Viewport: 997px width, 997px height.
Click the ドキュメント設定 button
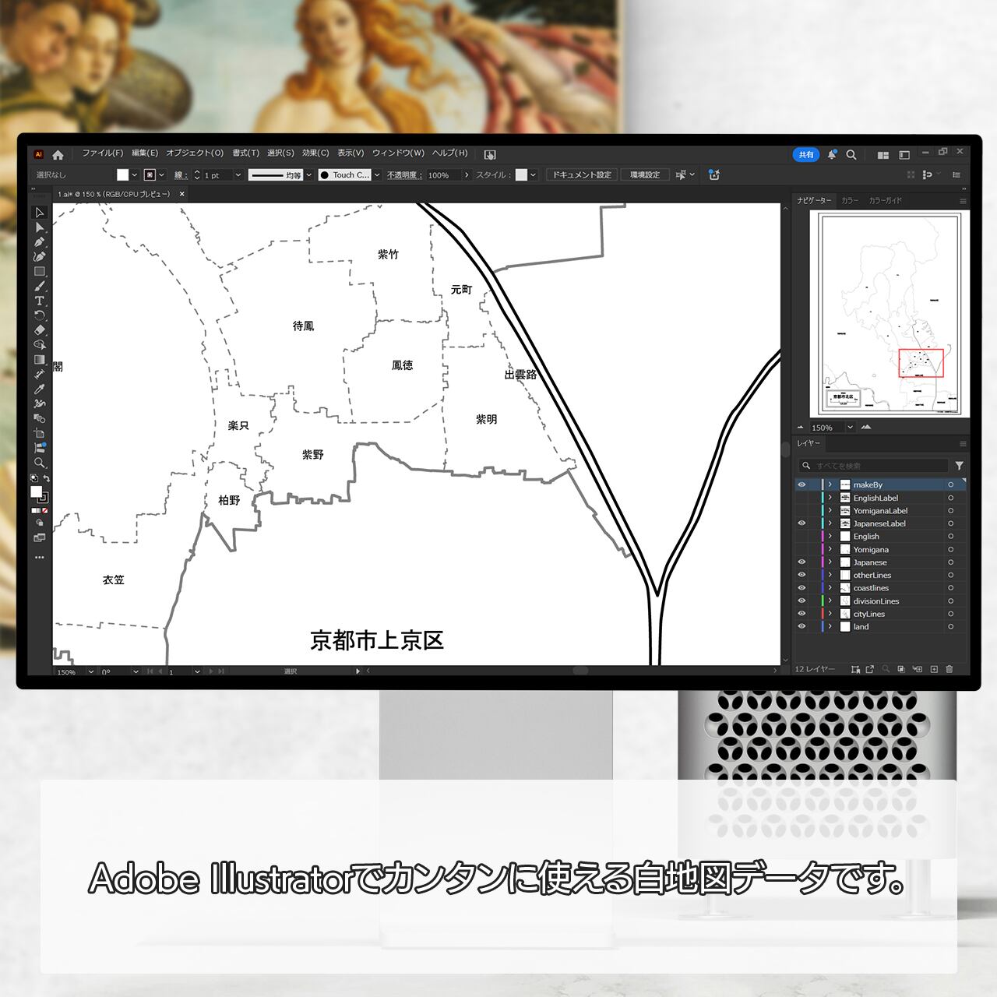582,175
